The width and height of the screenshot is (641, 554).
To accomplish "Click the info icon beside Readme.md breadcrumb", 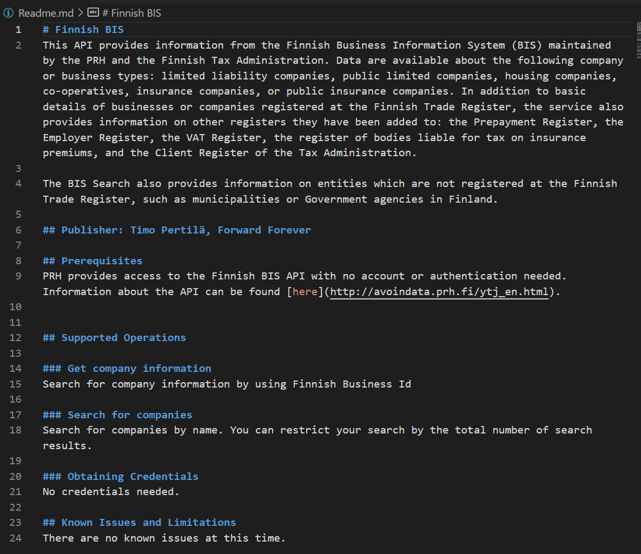I will click(9, 13).
